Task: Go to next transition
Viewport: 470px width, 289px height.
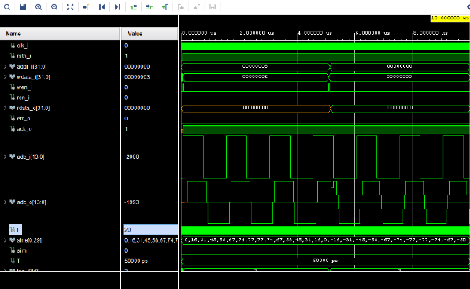Action: (x=149, y=7)
